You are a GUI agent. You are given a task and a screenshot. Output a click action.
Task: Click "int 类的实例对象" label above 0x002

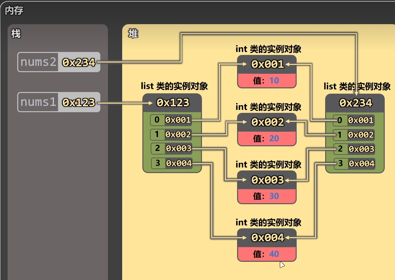point(269,107)
